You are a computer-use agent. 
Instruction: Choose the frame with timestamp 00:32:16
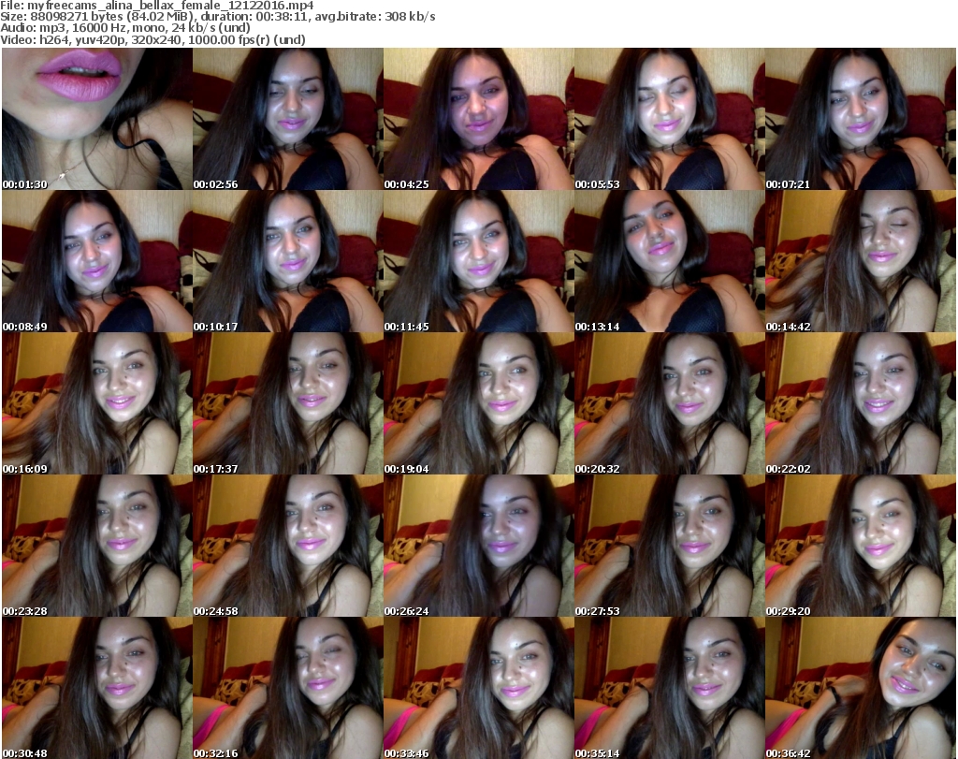point(288,688)
